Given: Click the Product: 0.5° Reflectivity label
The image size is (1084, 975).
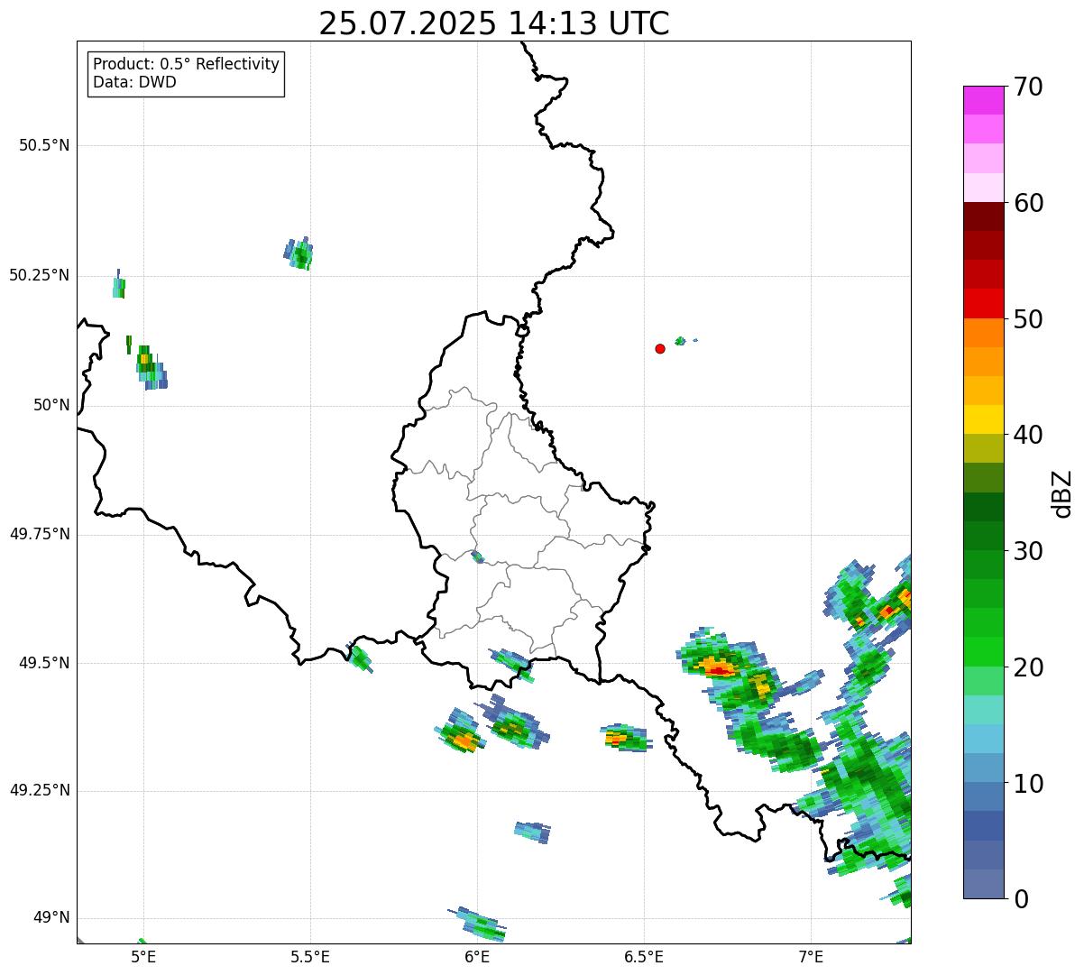Looking at the screenshot, I should coord(186,64).
